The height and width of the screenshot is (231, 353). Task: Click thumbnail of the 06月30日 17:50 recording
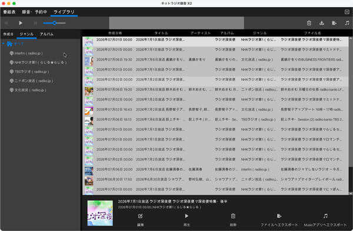pos(89,181)
